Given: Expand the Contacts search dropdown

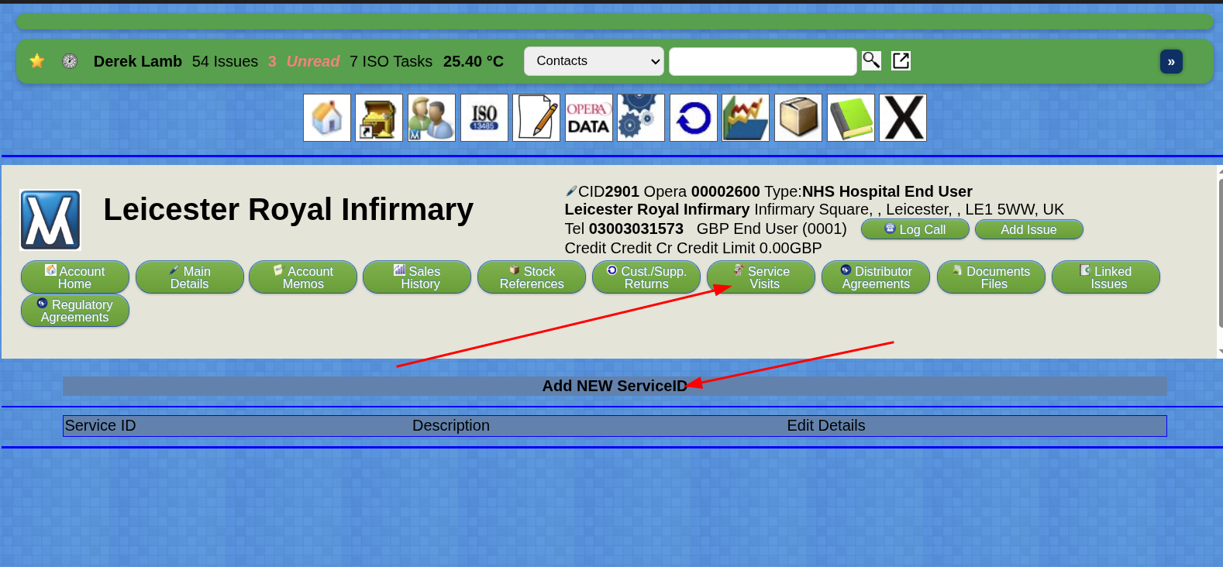Looking at the screenshot, I should click(594, 61).
